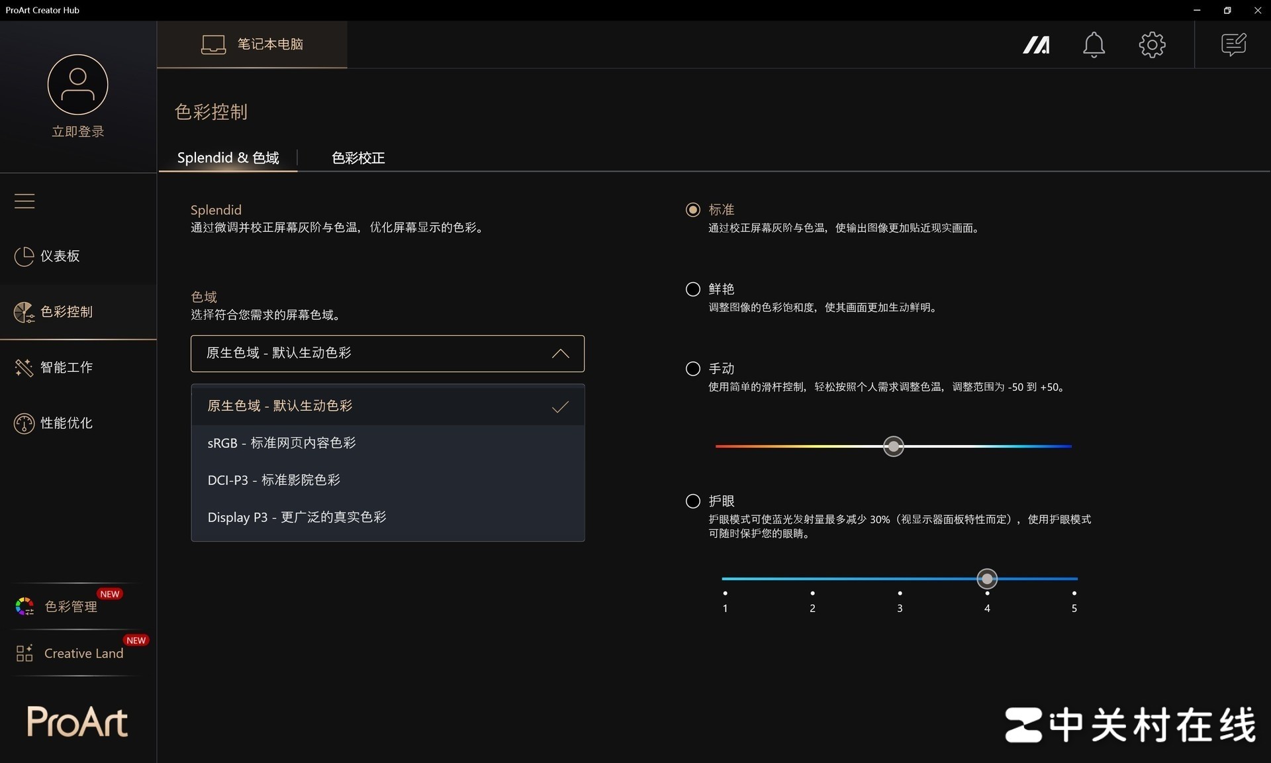Click the laptop icon in device tab
This screenshot has height=763, width=1271.
click(x=213, y=44)
